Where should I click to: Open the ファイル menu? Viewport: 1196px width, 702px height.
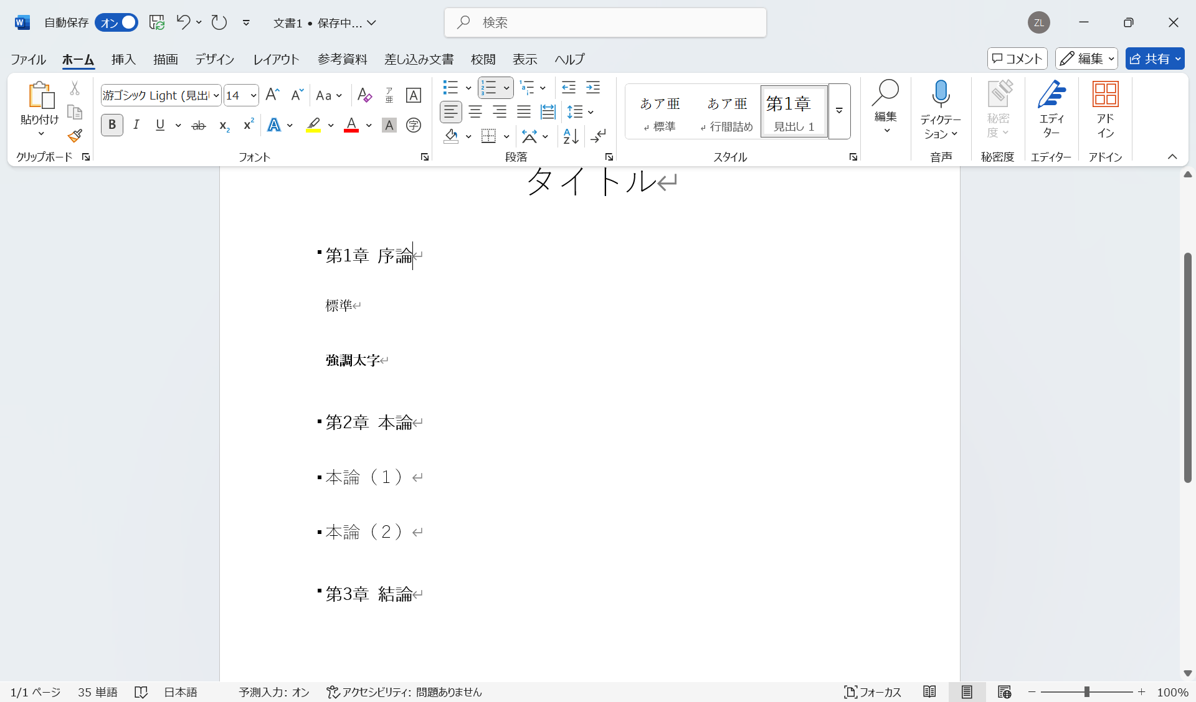(27, 59)
